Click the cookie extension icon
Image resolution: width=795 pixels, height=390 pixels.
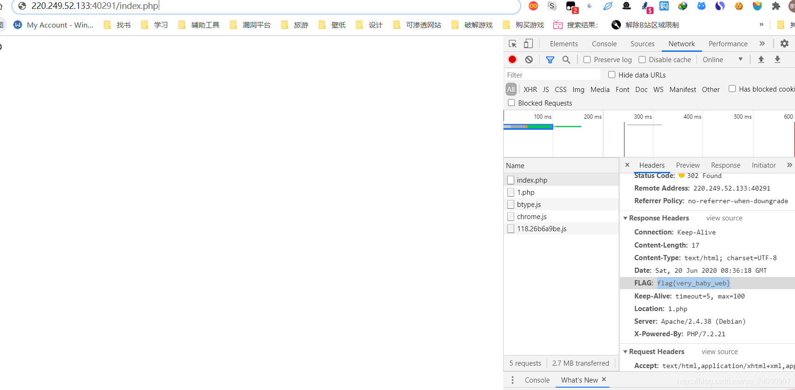coord(739,6)
